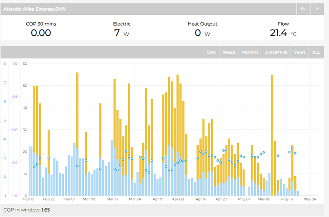
Task: Click the COP in window 1.65 text
Action: tap(27, 209)
